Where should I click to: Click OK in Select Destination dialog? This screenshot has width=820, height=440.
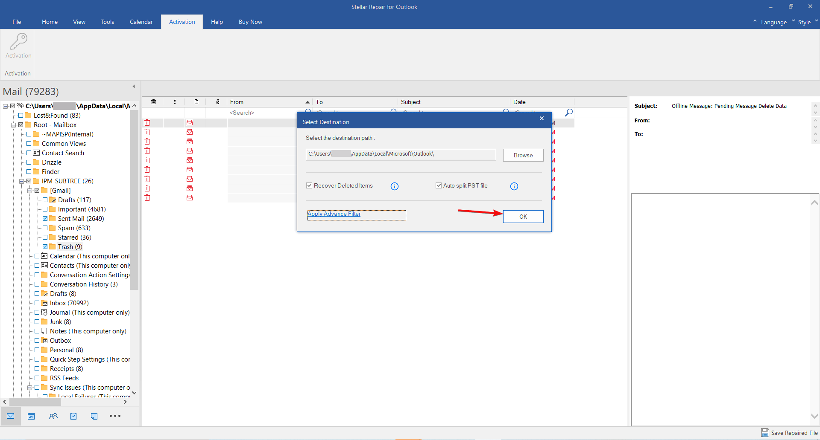point(523,217)
